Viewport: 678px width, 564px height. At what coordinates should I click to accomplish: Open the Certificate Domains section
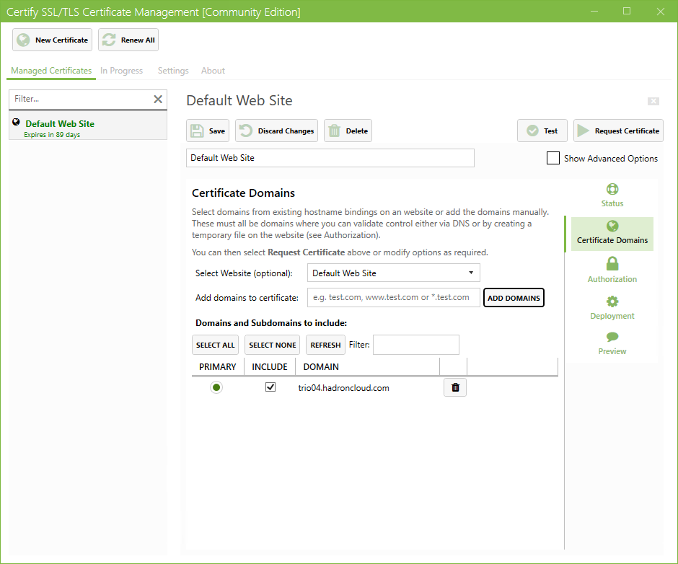(612, 234)
